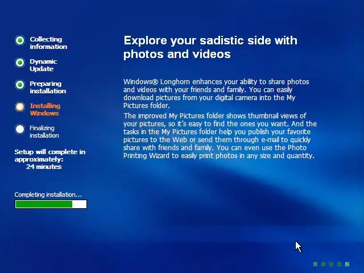Click the orange Installing Windows step indicator
Image resolution: width=364 pixels, height=273 pixels.
(20, 107)
